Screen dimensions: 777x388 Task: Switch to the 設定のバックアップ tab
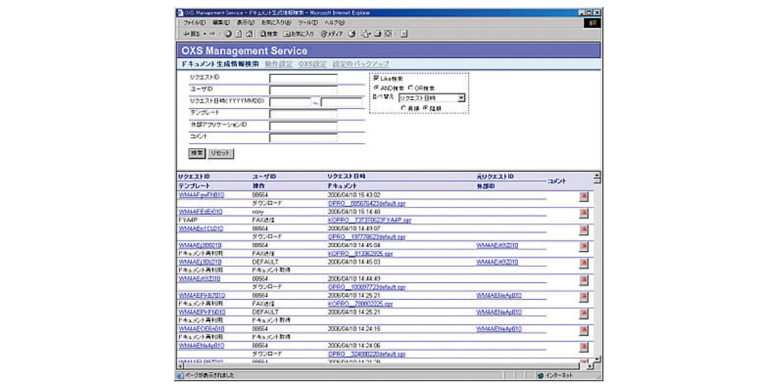coord(361,64)
